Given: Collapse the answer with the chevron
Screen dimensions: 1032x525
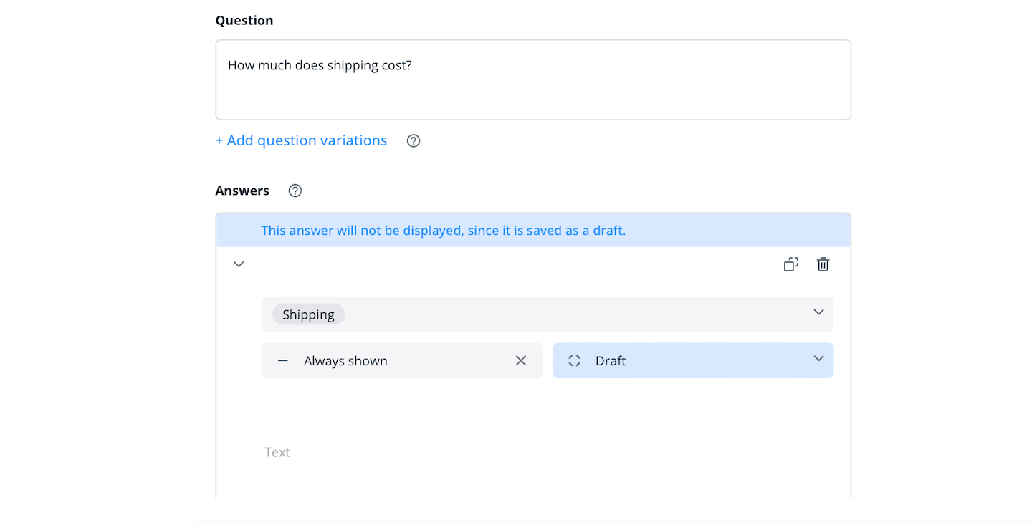Looking at the screenshot, I should coord(239,264).
